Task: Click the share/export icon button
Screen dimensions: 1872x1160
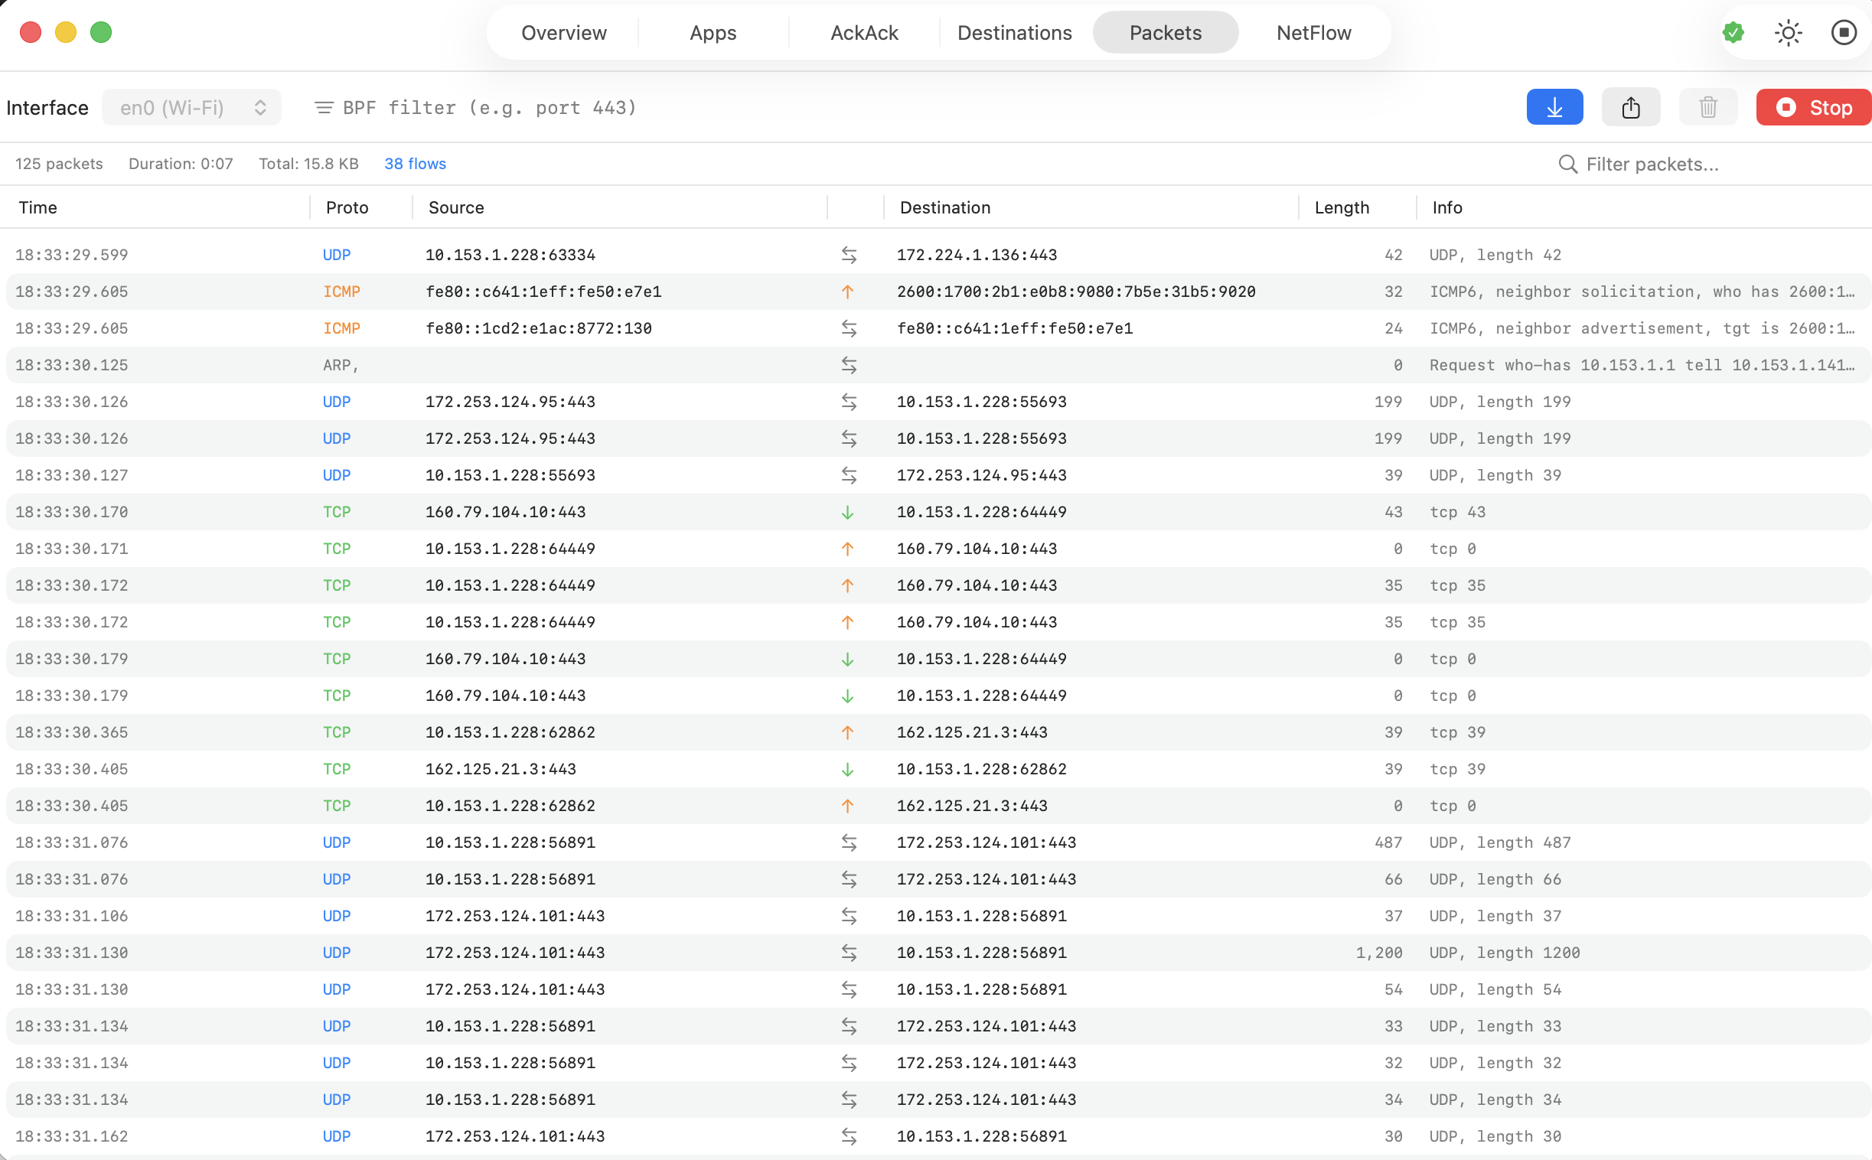Action: (1631, 107)
